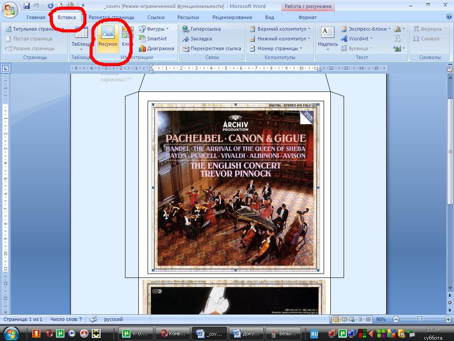Toggle the ruler with the button above the scrollbar
The image size is (454, 341).
[x=450, y=70]
